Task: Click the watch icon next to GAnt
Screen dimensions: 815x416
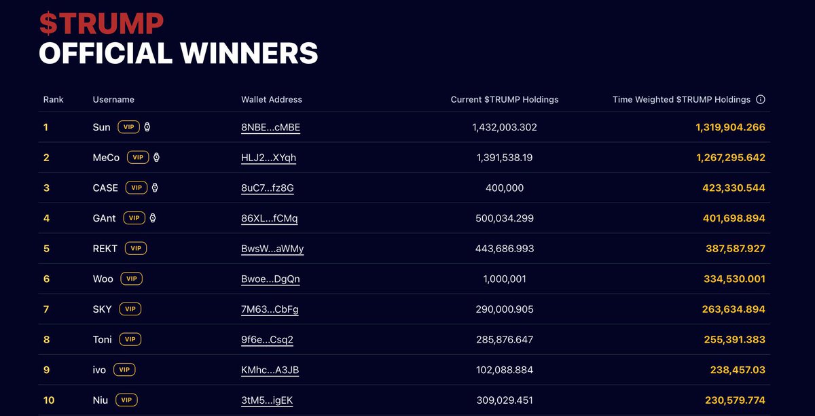Action: click(x=153, y=218)
